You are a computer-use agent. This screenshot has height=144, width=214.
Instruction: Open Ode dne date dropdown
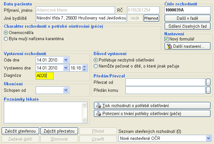pos(66,60)
